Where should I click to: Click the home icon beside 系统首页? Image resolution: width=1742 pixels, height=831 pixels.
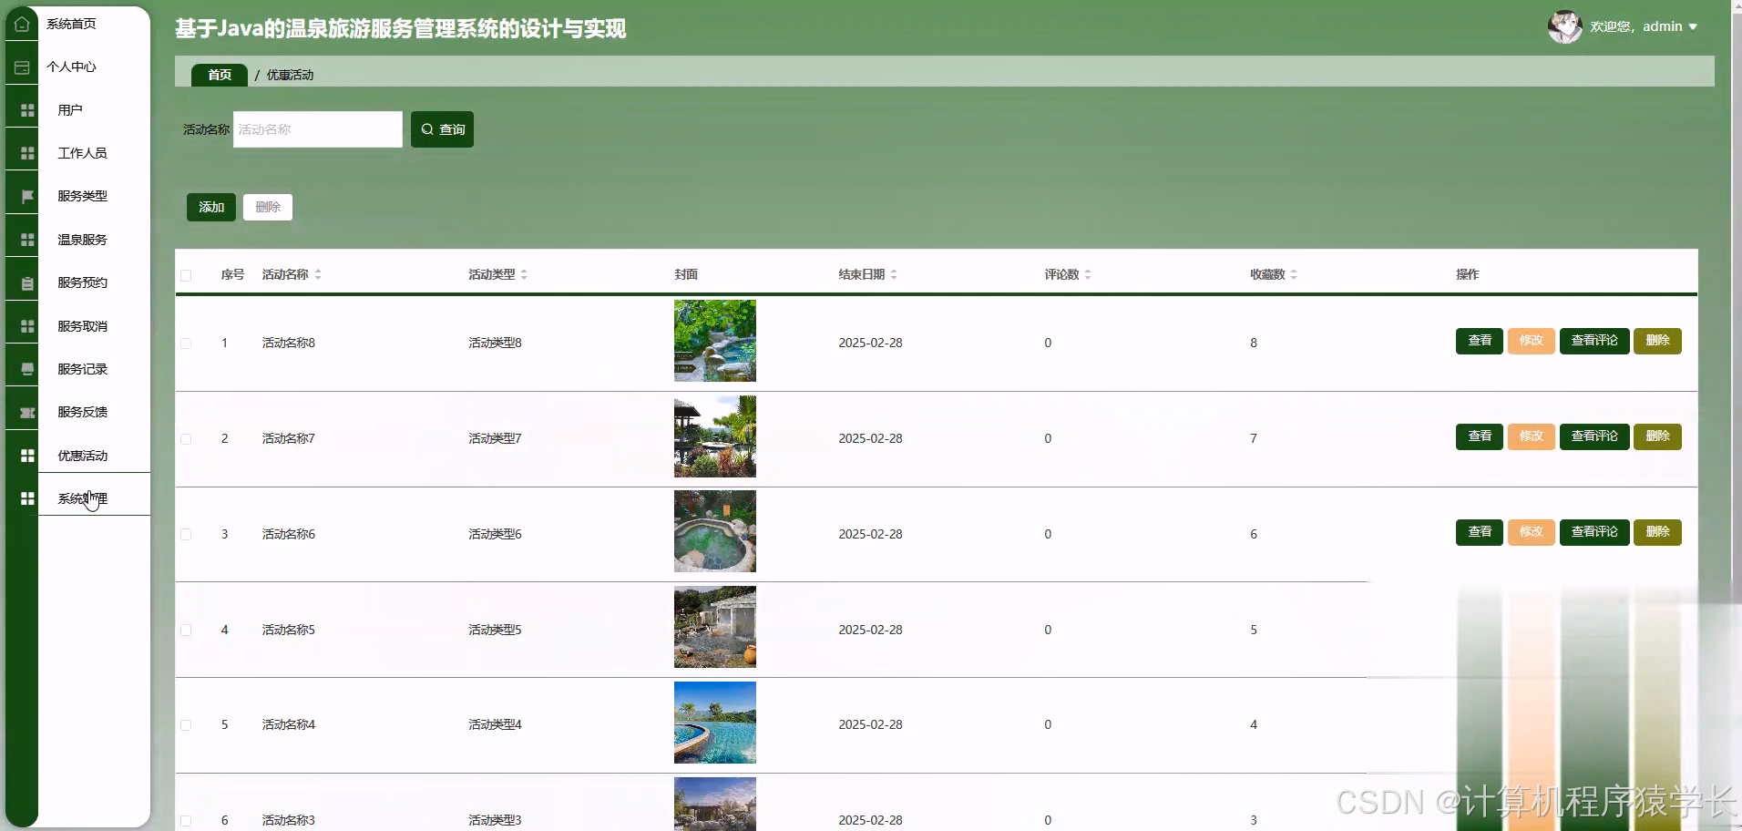22,24
